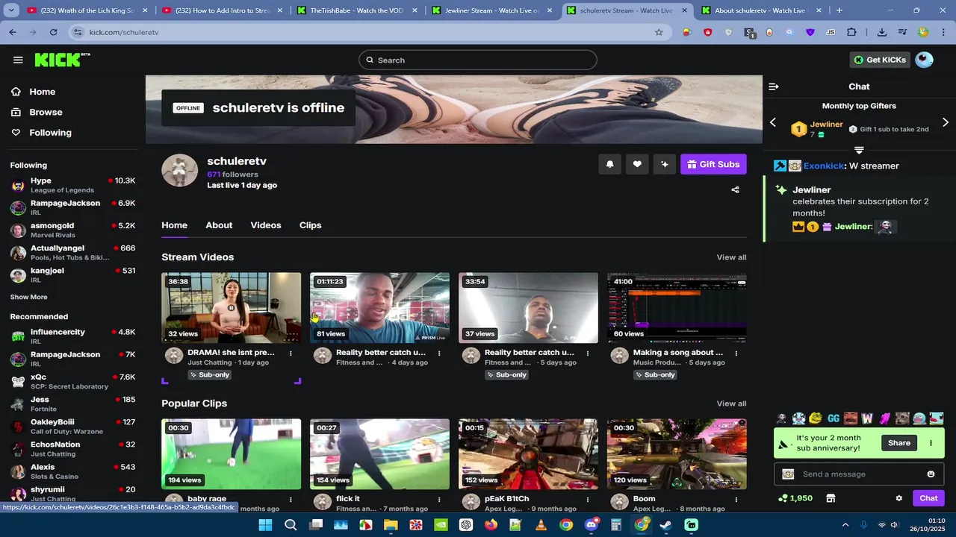Open the channel points shop icon

tap(831, 498)
